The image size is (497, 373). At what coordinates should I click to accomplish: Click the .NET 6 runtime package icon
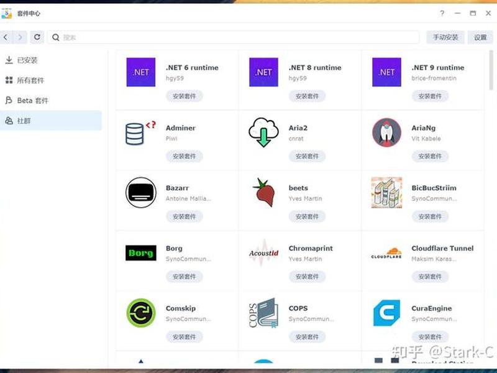tap(141, 72)
